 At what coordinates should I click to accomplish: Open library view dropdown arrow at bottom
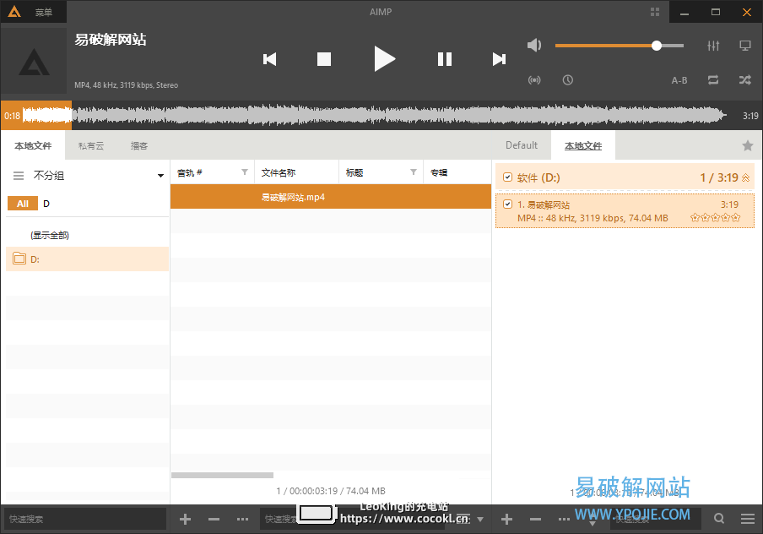click(480, 520)
